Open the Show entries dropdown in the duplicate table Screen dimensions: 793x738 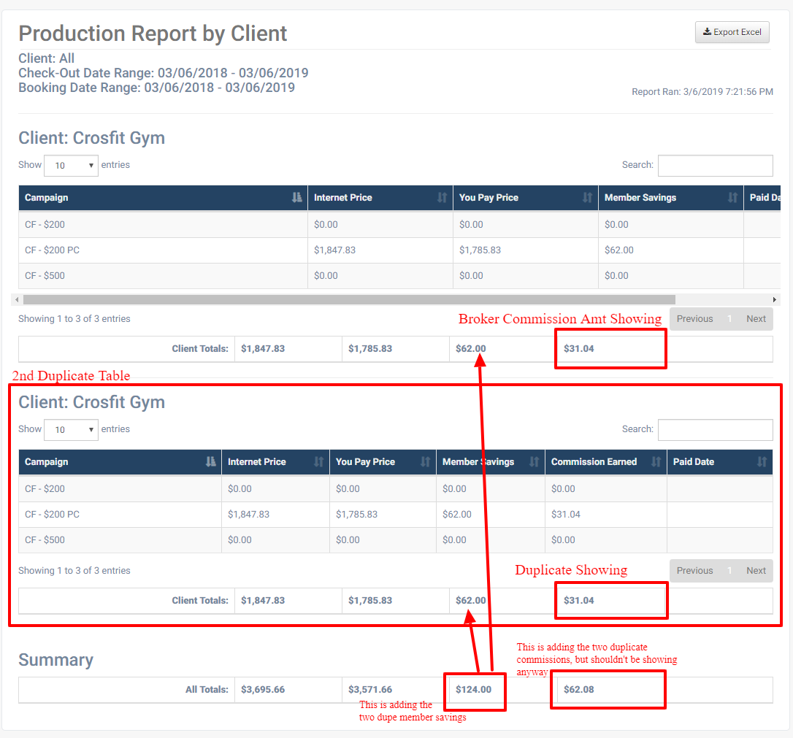click(x=71, y=429)
